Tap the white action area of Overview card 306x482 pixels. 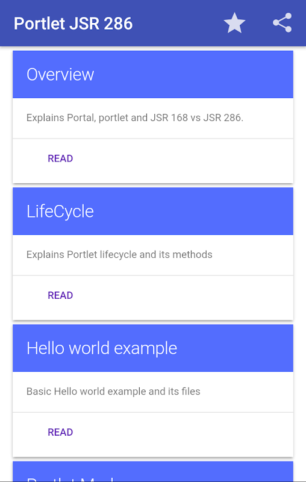153,161
